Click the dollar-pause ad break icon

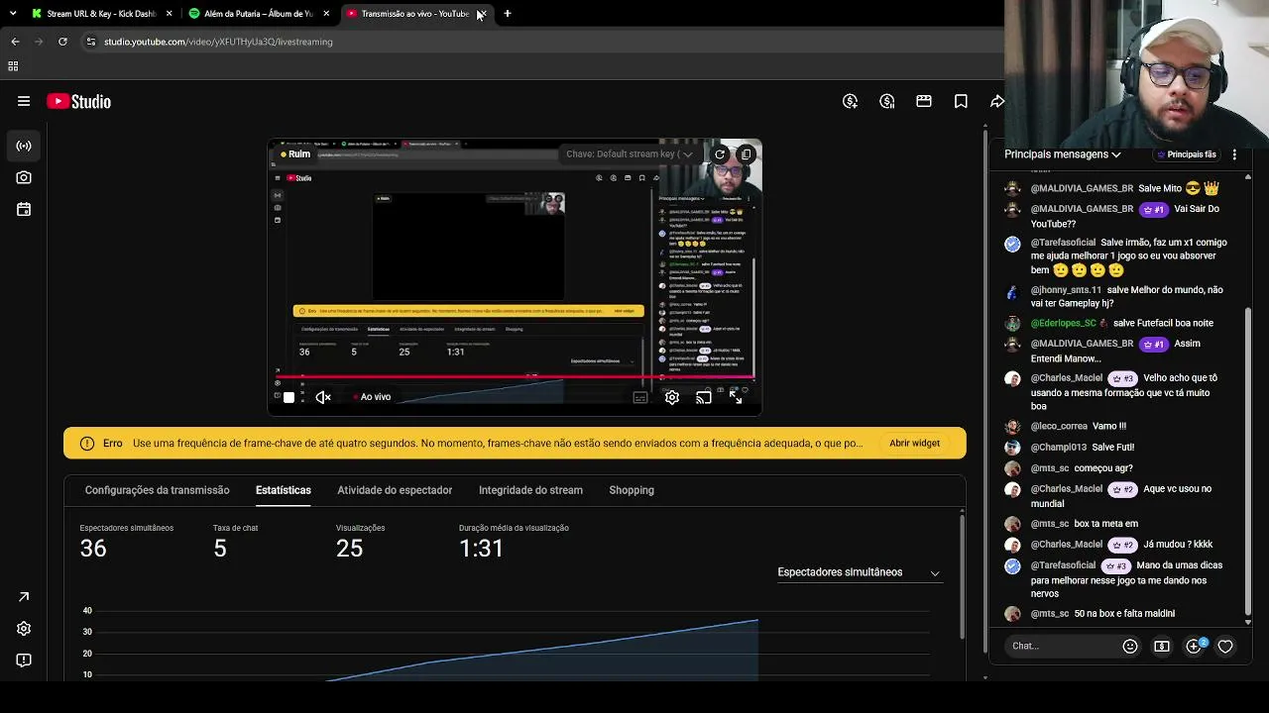(x=887, y=101)
